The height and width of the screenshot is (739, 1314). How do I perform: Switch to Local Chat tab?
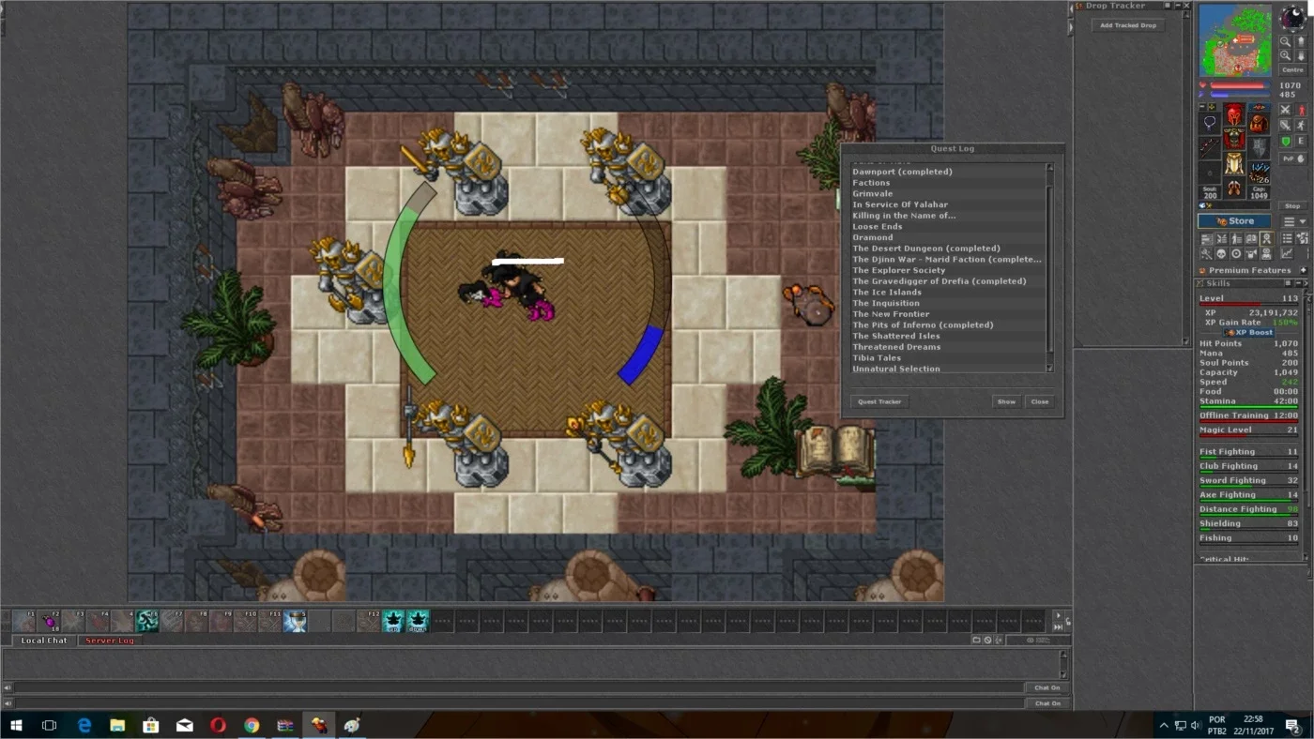pos(44,641)
